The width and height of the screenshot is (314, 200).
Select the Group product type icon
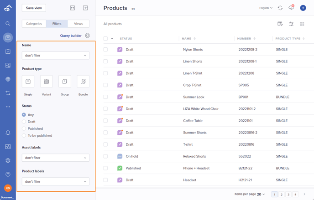[x=65, y=82]
